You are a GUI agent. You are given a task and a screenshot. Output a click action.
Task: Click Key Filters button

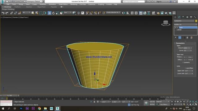164,105
